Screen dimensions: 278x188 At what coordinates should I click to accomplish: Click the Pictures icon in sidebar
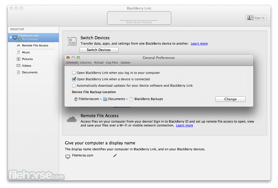click(18, 59)
